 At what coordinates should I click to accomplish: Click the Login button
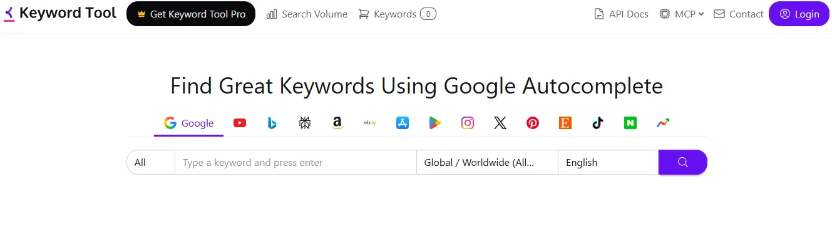[799, 14]
